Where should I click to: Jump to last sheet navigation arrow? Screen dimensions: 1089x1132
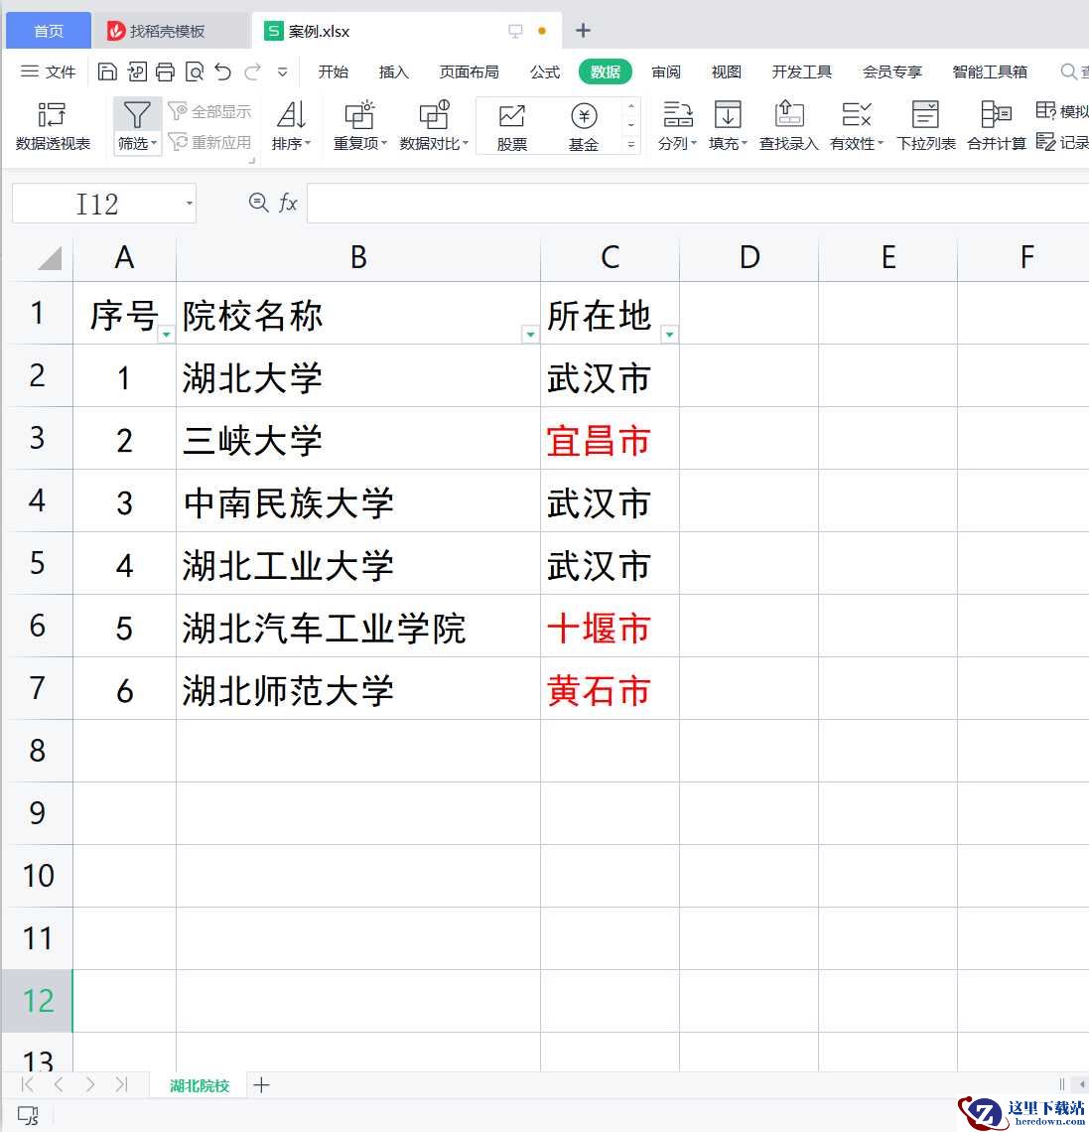point(121,1084)
